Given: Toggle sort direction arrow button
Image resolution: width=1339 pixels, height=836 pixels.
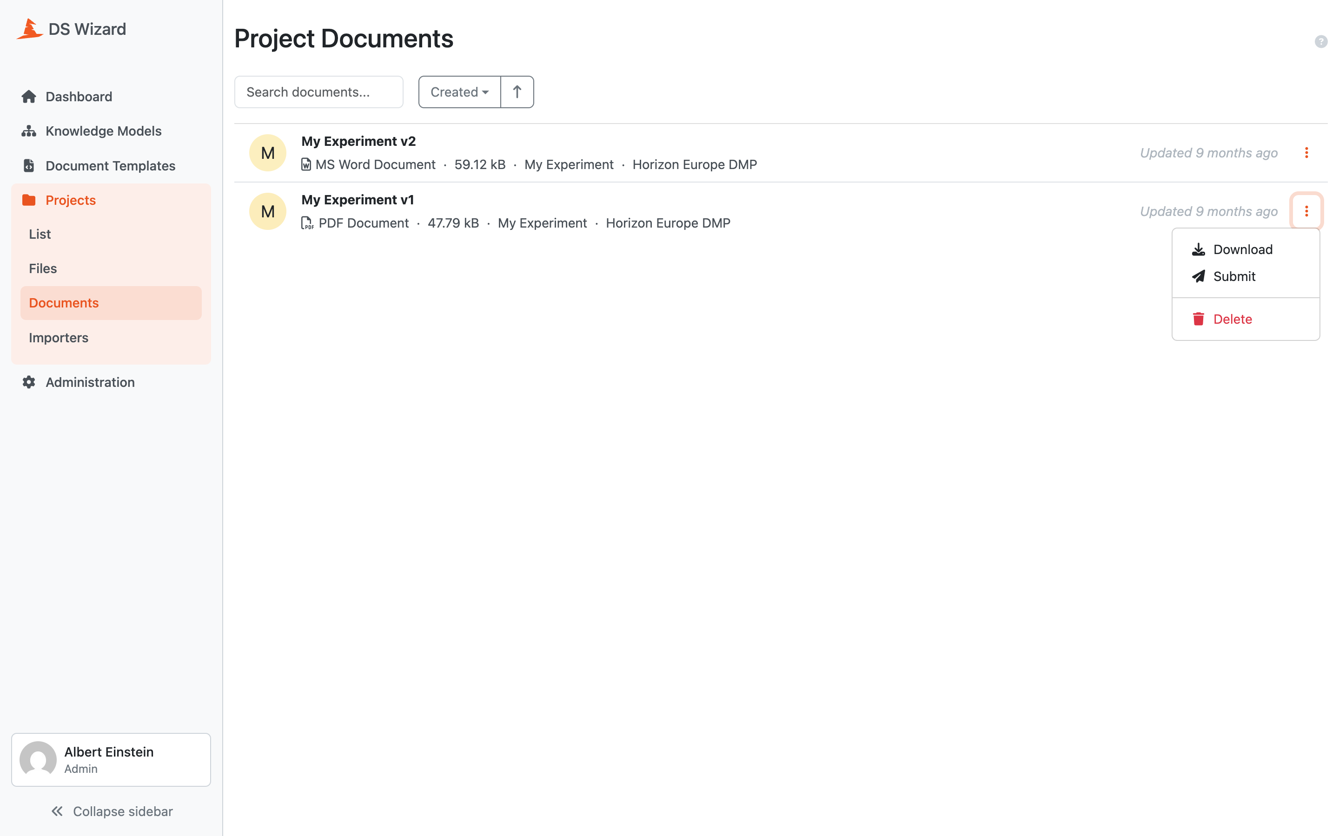Looking at the screenshot, I should (517, 92).
